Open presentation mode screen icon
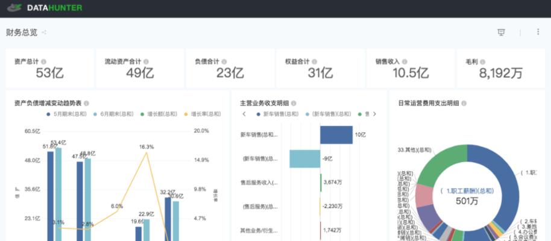Image resolution: width=551 pixels, height=241 pixels. (501, 33)
